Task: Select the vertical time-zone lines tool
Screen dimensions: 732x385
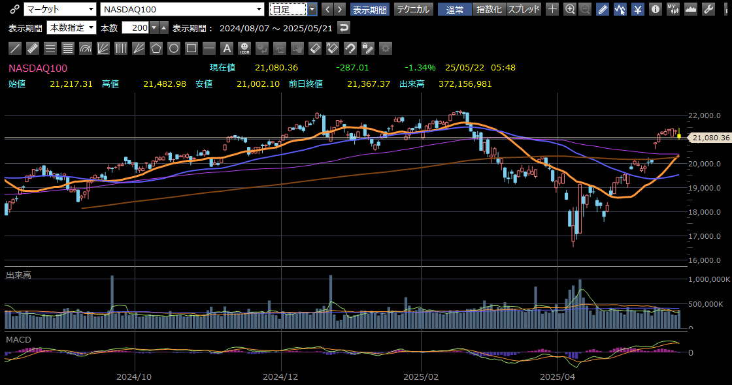Action: point(121,48)
